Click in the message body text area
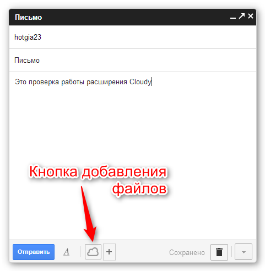The image size is (265, 271). point(133,156)
